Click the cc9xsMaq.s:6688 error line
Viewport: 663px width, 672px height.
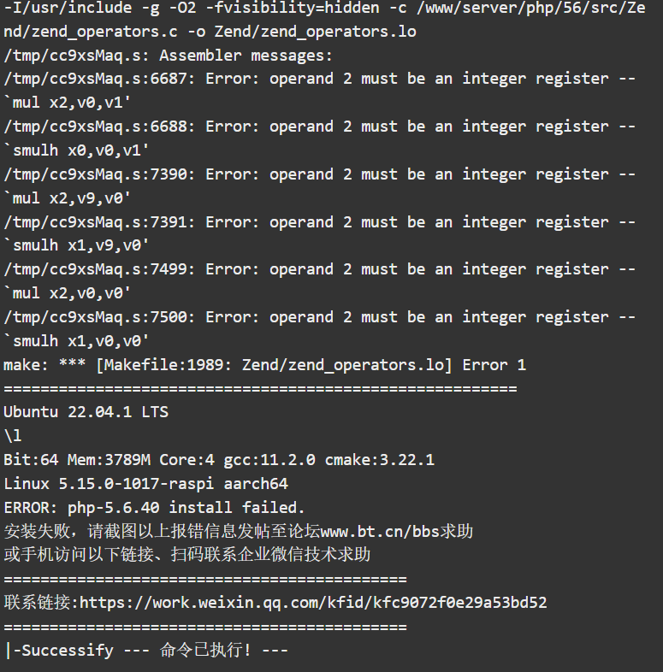tap(319, 127)
